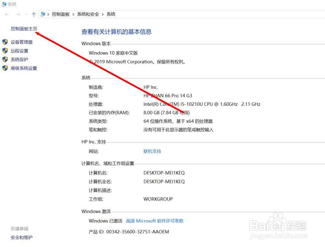Click the 系统 breadcrumb entry
The height and width of the screenshot is (247, 325).
(110, 14)
